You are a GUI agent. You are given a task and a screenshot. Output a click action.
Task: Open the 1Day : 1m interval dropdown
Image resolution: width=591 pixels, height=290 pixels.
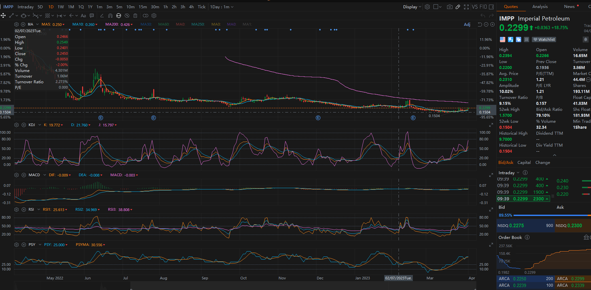coord(222,7)
